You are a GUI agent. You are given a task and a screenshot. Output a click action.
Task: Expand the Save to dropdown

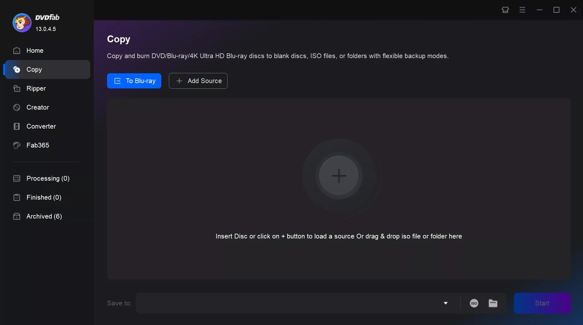tap(446, 303)
